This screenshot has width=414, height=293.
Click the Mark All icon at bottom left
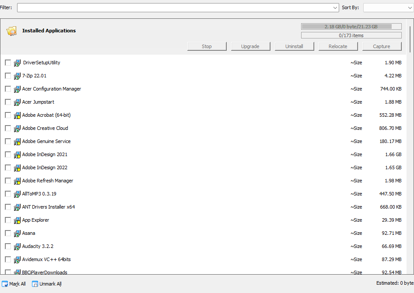tap(5, 283)
